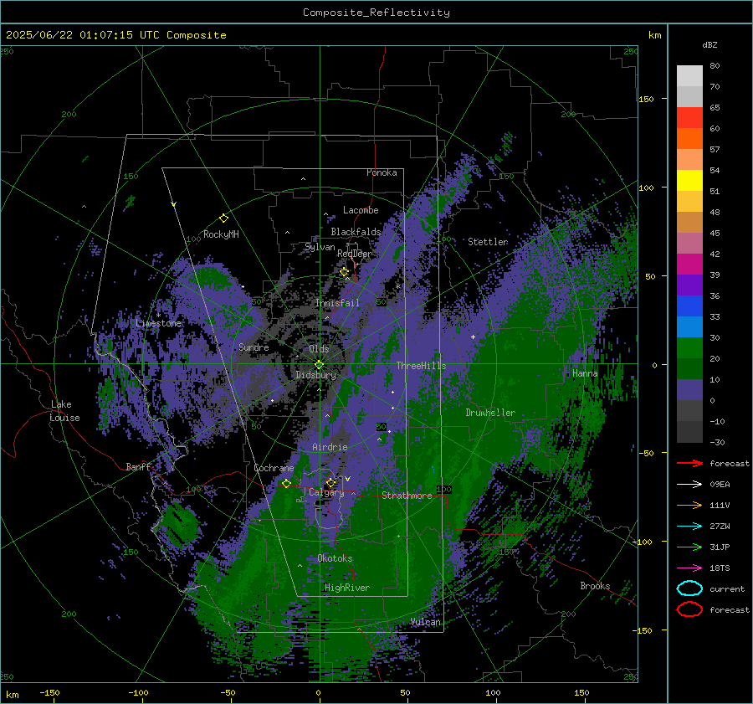Click the Sylvan town label

tap(320, 247)
